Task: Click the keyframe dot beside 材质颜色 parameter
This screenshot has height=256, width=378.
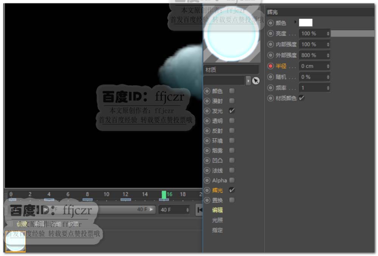Action: (271, 98)
